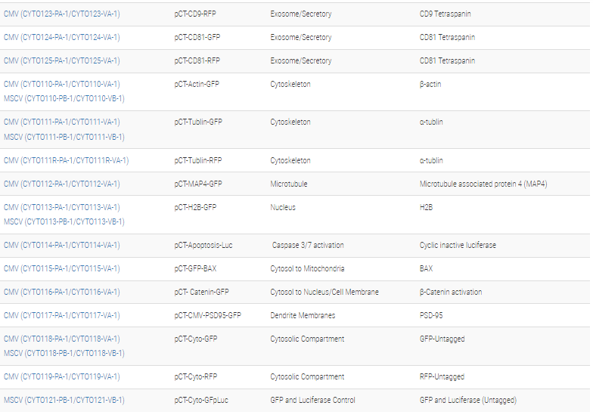
Task: Open the MSCV CYTO118-PB-1 link
Action: coord(64,353)
